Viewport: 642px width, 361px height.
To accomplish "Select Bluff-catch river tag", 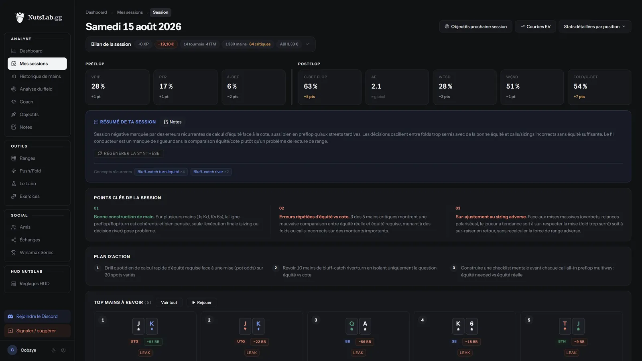I will [x=211, y=172].
